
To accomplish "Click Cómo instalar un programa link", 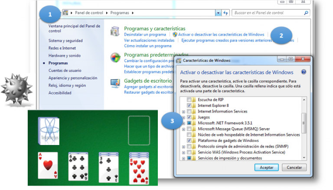I will click(x=147, y=46).
